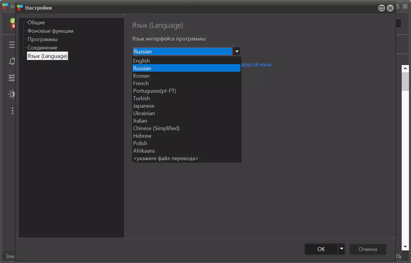
Task: Open the Общие settings section
Action: [36, 22]
